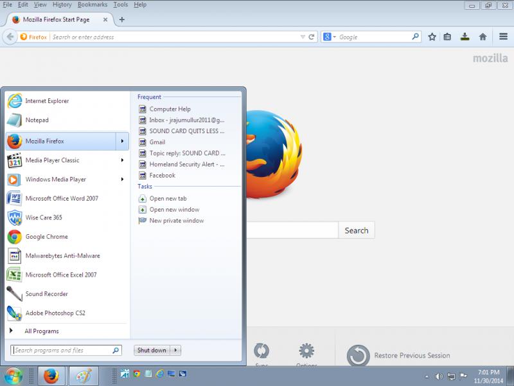Click the Firefox home icon

[483, 37]
